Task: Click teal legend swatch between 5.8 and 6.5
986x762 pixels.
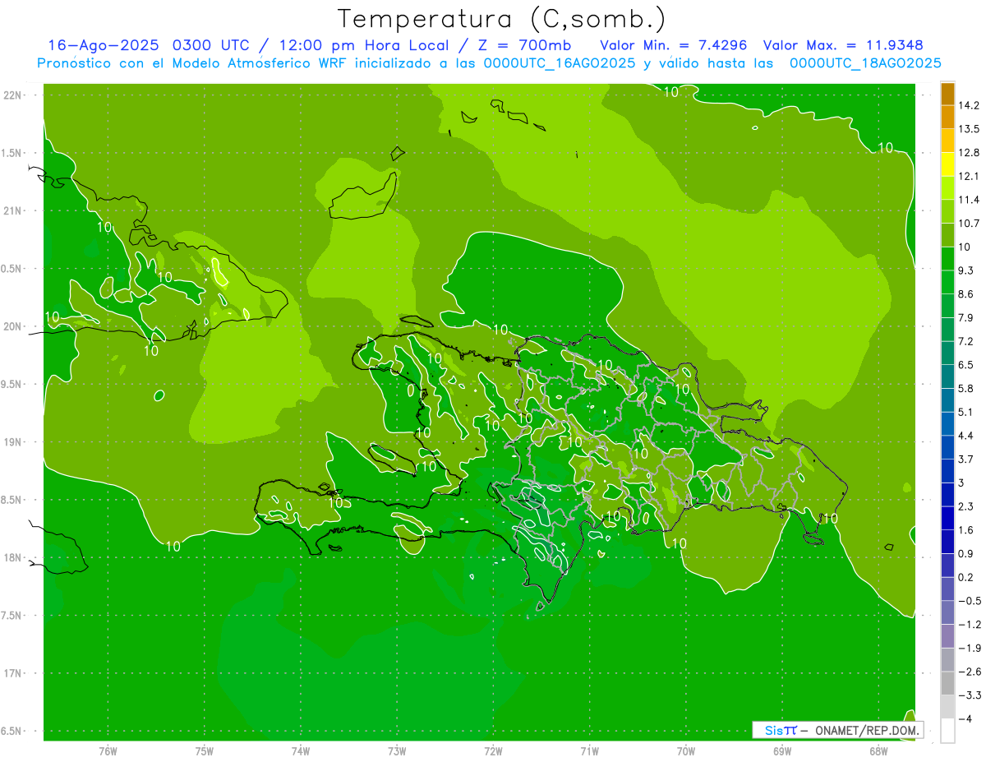Action: 947,376
